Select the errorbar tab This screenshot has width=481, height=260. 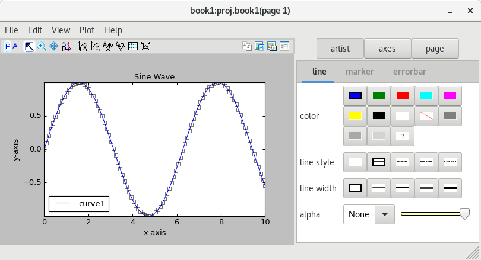click(410, 72)
